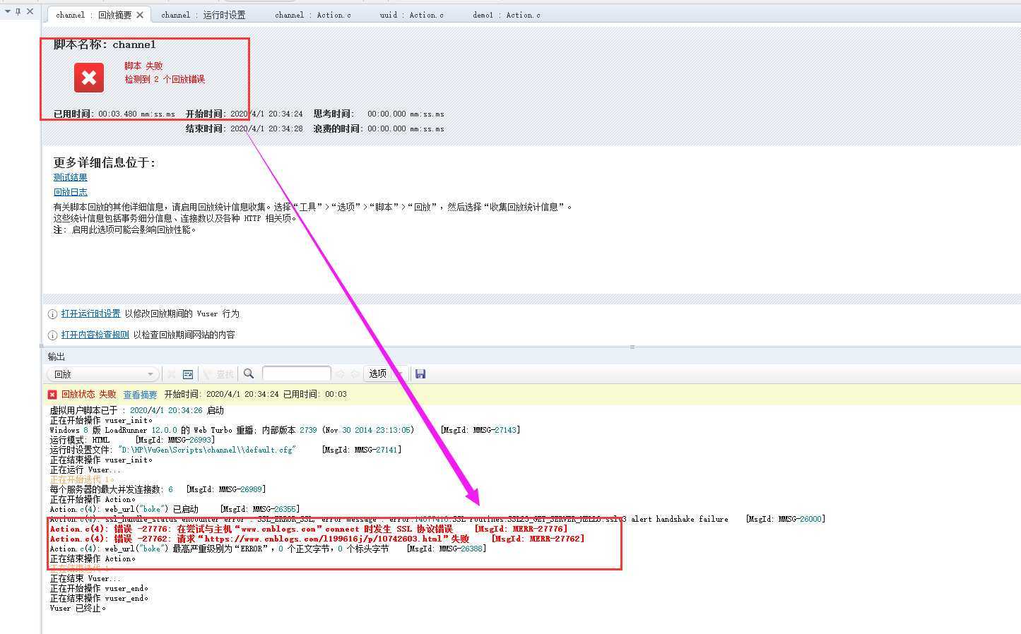This screenshot has width=1021, height=634.
Task: Click info icon beside 打开运行时设置
Action: [x=52, y=314]
